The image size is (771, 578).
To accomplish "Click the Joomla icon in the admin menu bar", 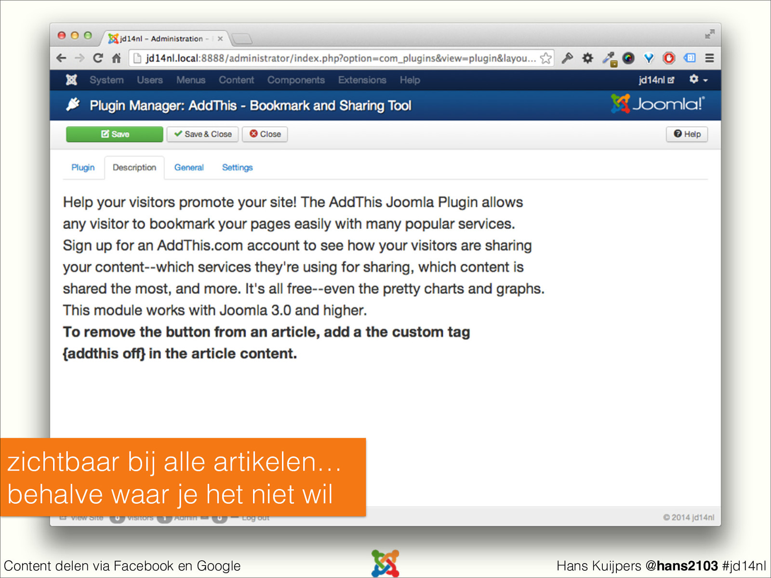I will pyautogui.click(x=71, y=80).
